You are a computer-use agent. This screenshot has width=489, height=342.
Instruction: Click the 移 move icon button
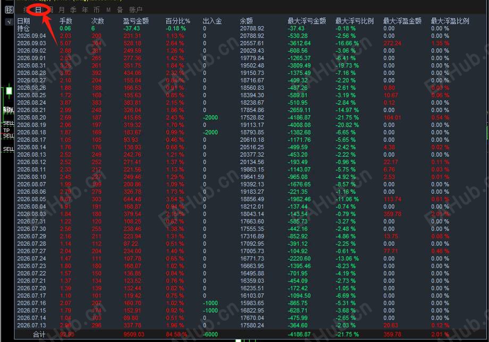click(9, 10)
